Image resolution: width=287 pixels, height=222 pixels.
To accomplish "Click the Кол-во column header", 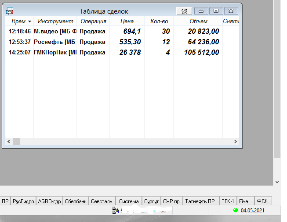I will click(159, 21).
